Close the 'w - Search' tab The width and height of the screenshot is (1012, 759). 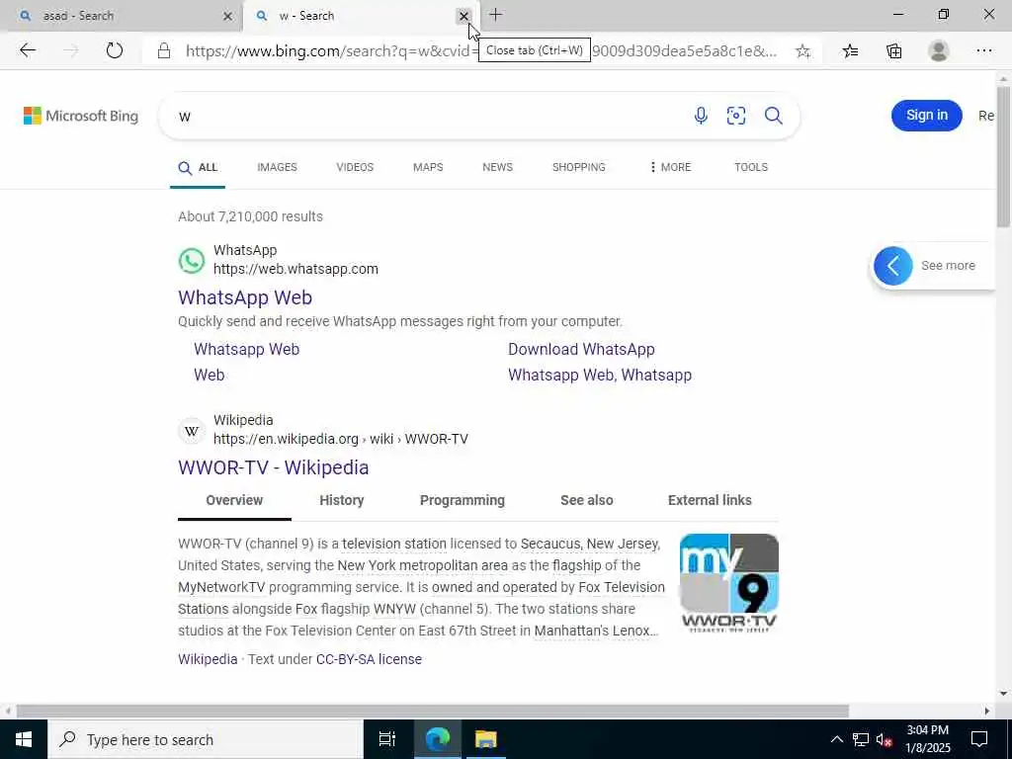pos(464,16)
